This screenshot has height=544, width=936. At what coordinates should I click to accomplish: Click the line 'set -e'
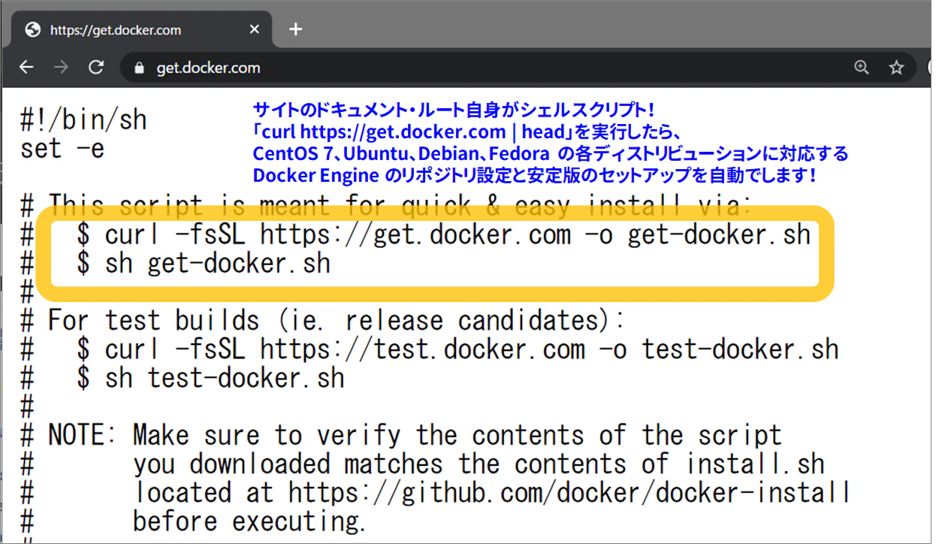(62, 149)
